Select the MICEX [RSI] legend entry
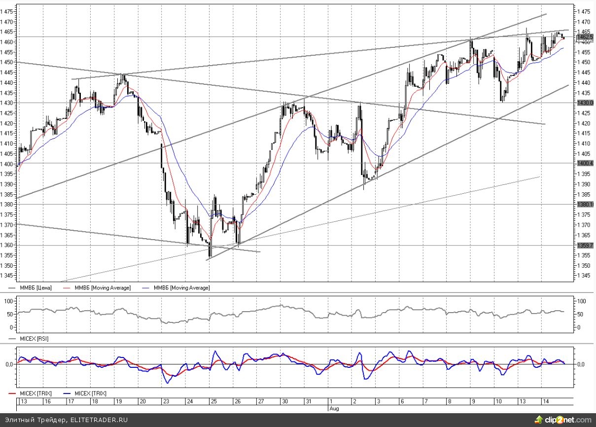The height and width of the screenshot is (427, 596). pyautogui.click(x=34, y=339)
